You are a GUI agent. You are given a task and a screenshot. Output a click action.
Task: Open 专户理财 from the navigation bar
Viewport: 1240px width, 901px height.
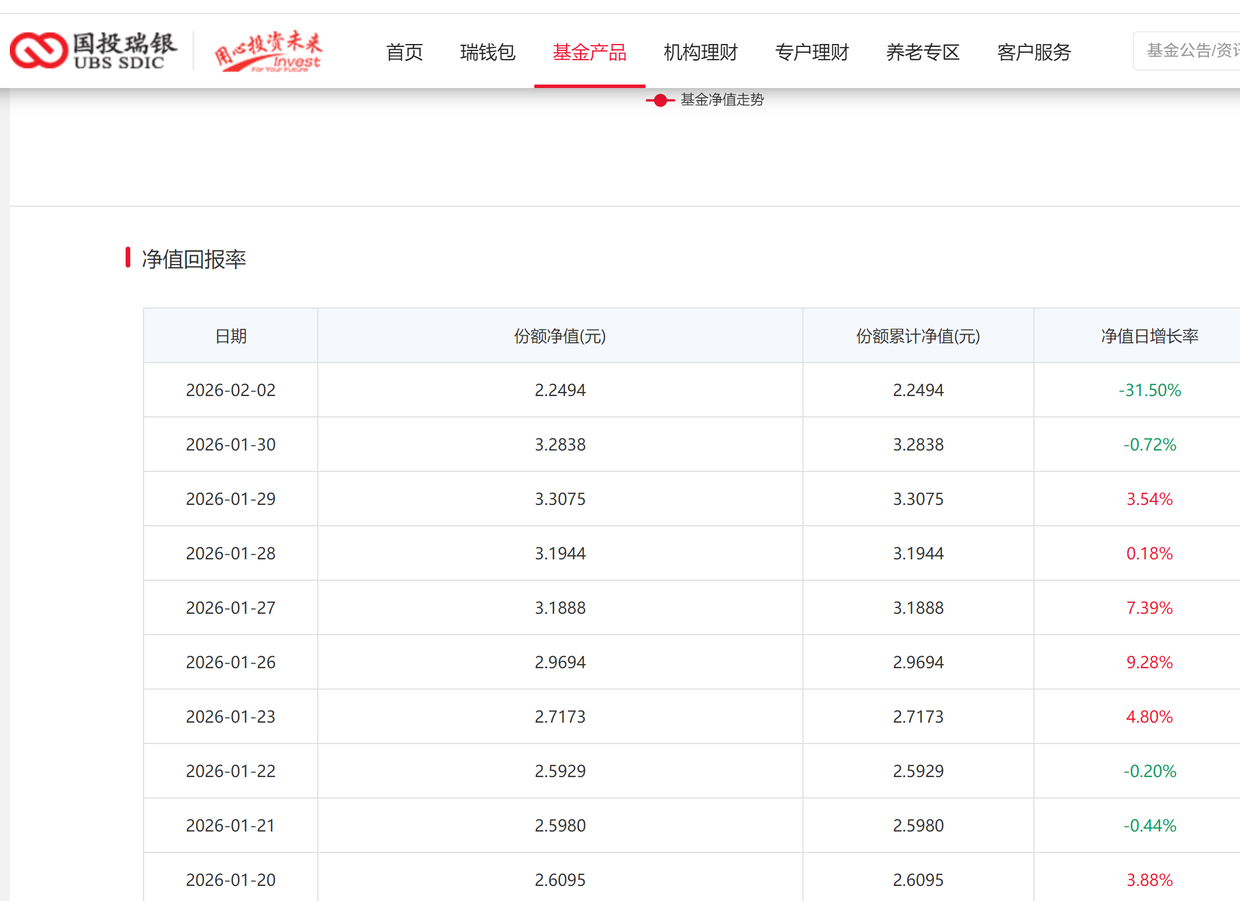point(812,52)
